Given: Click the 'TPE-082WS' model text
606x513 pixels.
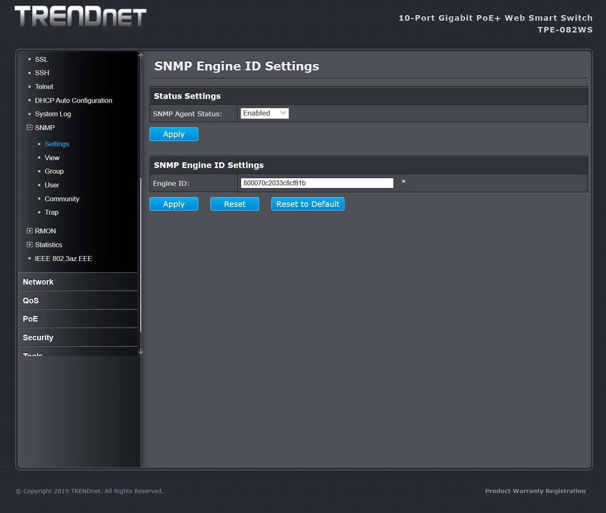Looking at the screenshot, I should pyautogui.click(x=565, y=30).
